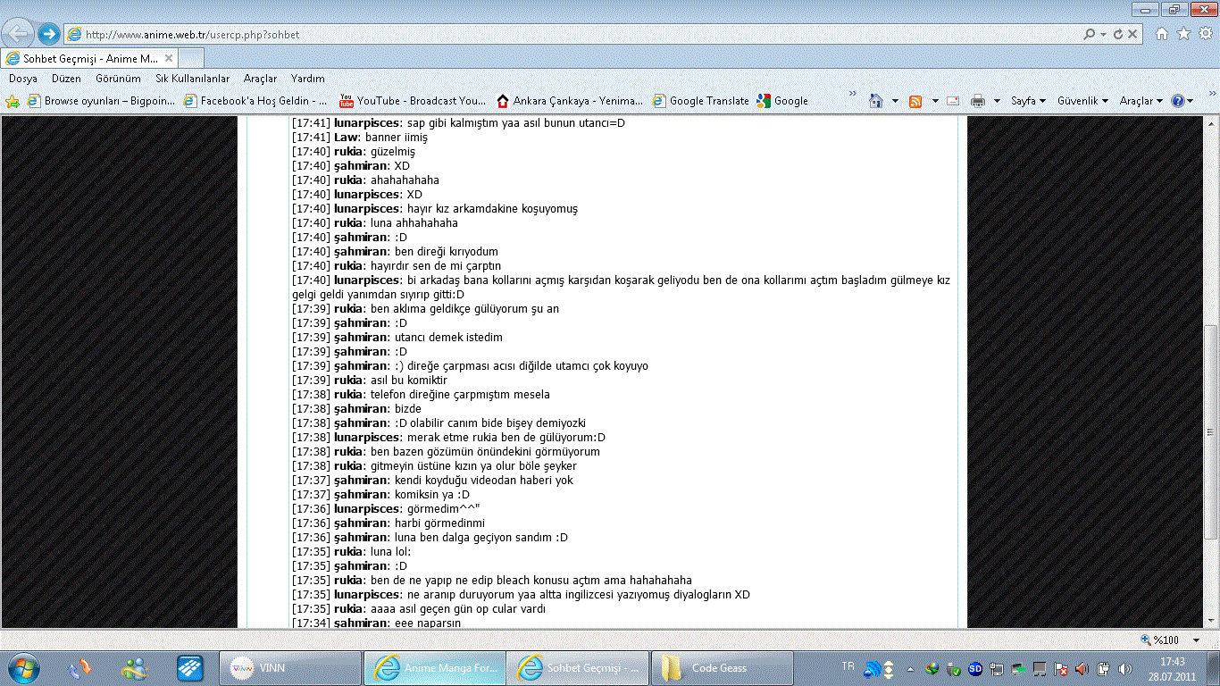Expand the Print options dropdown arrow
1220x686 pixels.
coord(997,101)
